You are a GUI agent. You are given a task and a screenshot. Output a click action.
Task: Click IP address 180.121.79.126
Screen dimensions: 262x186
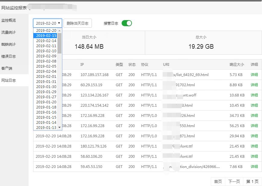(94, 146)
